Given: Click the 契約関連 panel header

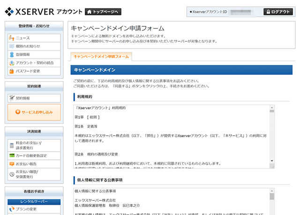Looking at the screenshot, I should [34, 86].
